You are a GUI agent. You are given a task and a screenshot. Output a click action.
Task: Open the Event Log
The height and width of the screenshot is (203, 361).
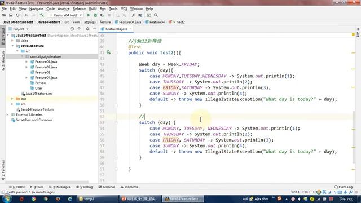344,187
